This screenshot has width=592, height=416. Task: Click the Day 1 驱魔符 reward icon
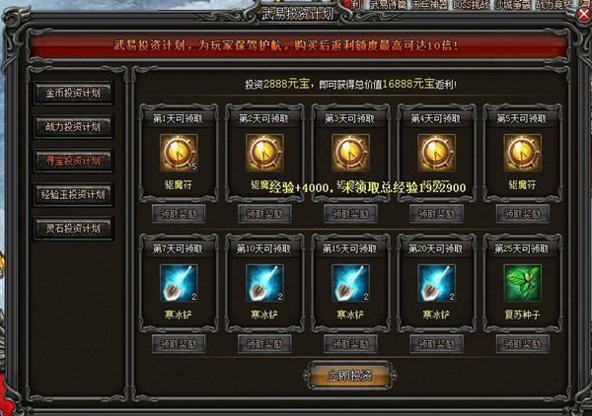pos(179,153)
